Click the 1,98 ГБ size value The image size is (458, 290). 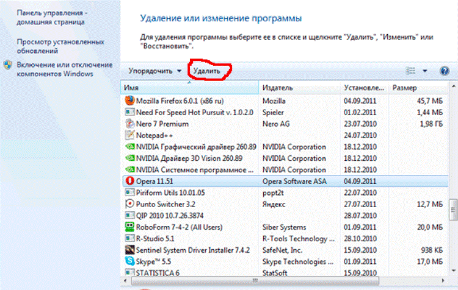(431, 124)
